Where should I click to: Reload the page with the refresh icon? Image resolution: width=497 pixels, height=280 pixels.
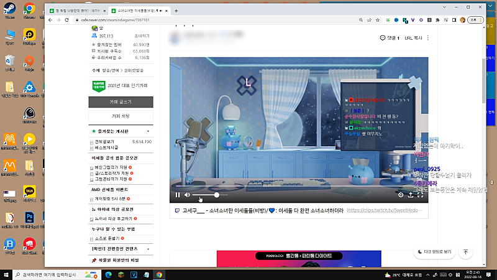[x=67, y=20]
